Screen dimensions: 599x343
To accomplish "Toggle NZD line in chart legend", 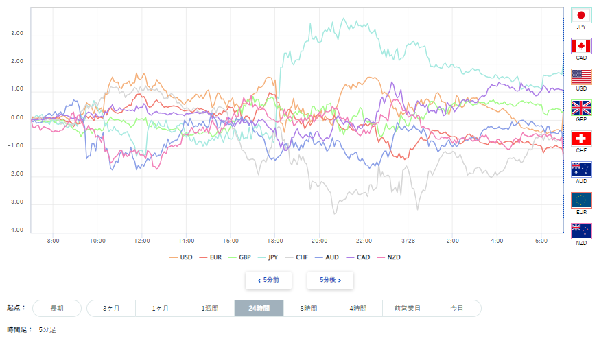I will pos(388,257).
